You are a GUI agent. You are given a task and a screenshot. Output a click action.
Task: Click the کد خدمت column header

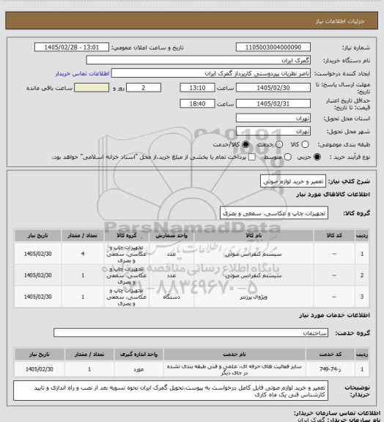[x=331, y=355]
